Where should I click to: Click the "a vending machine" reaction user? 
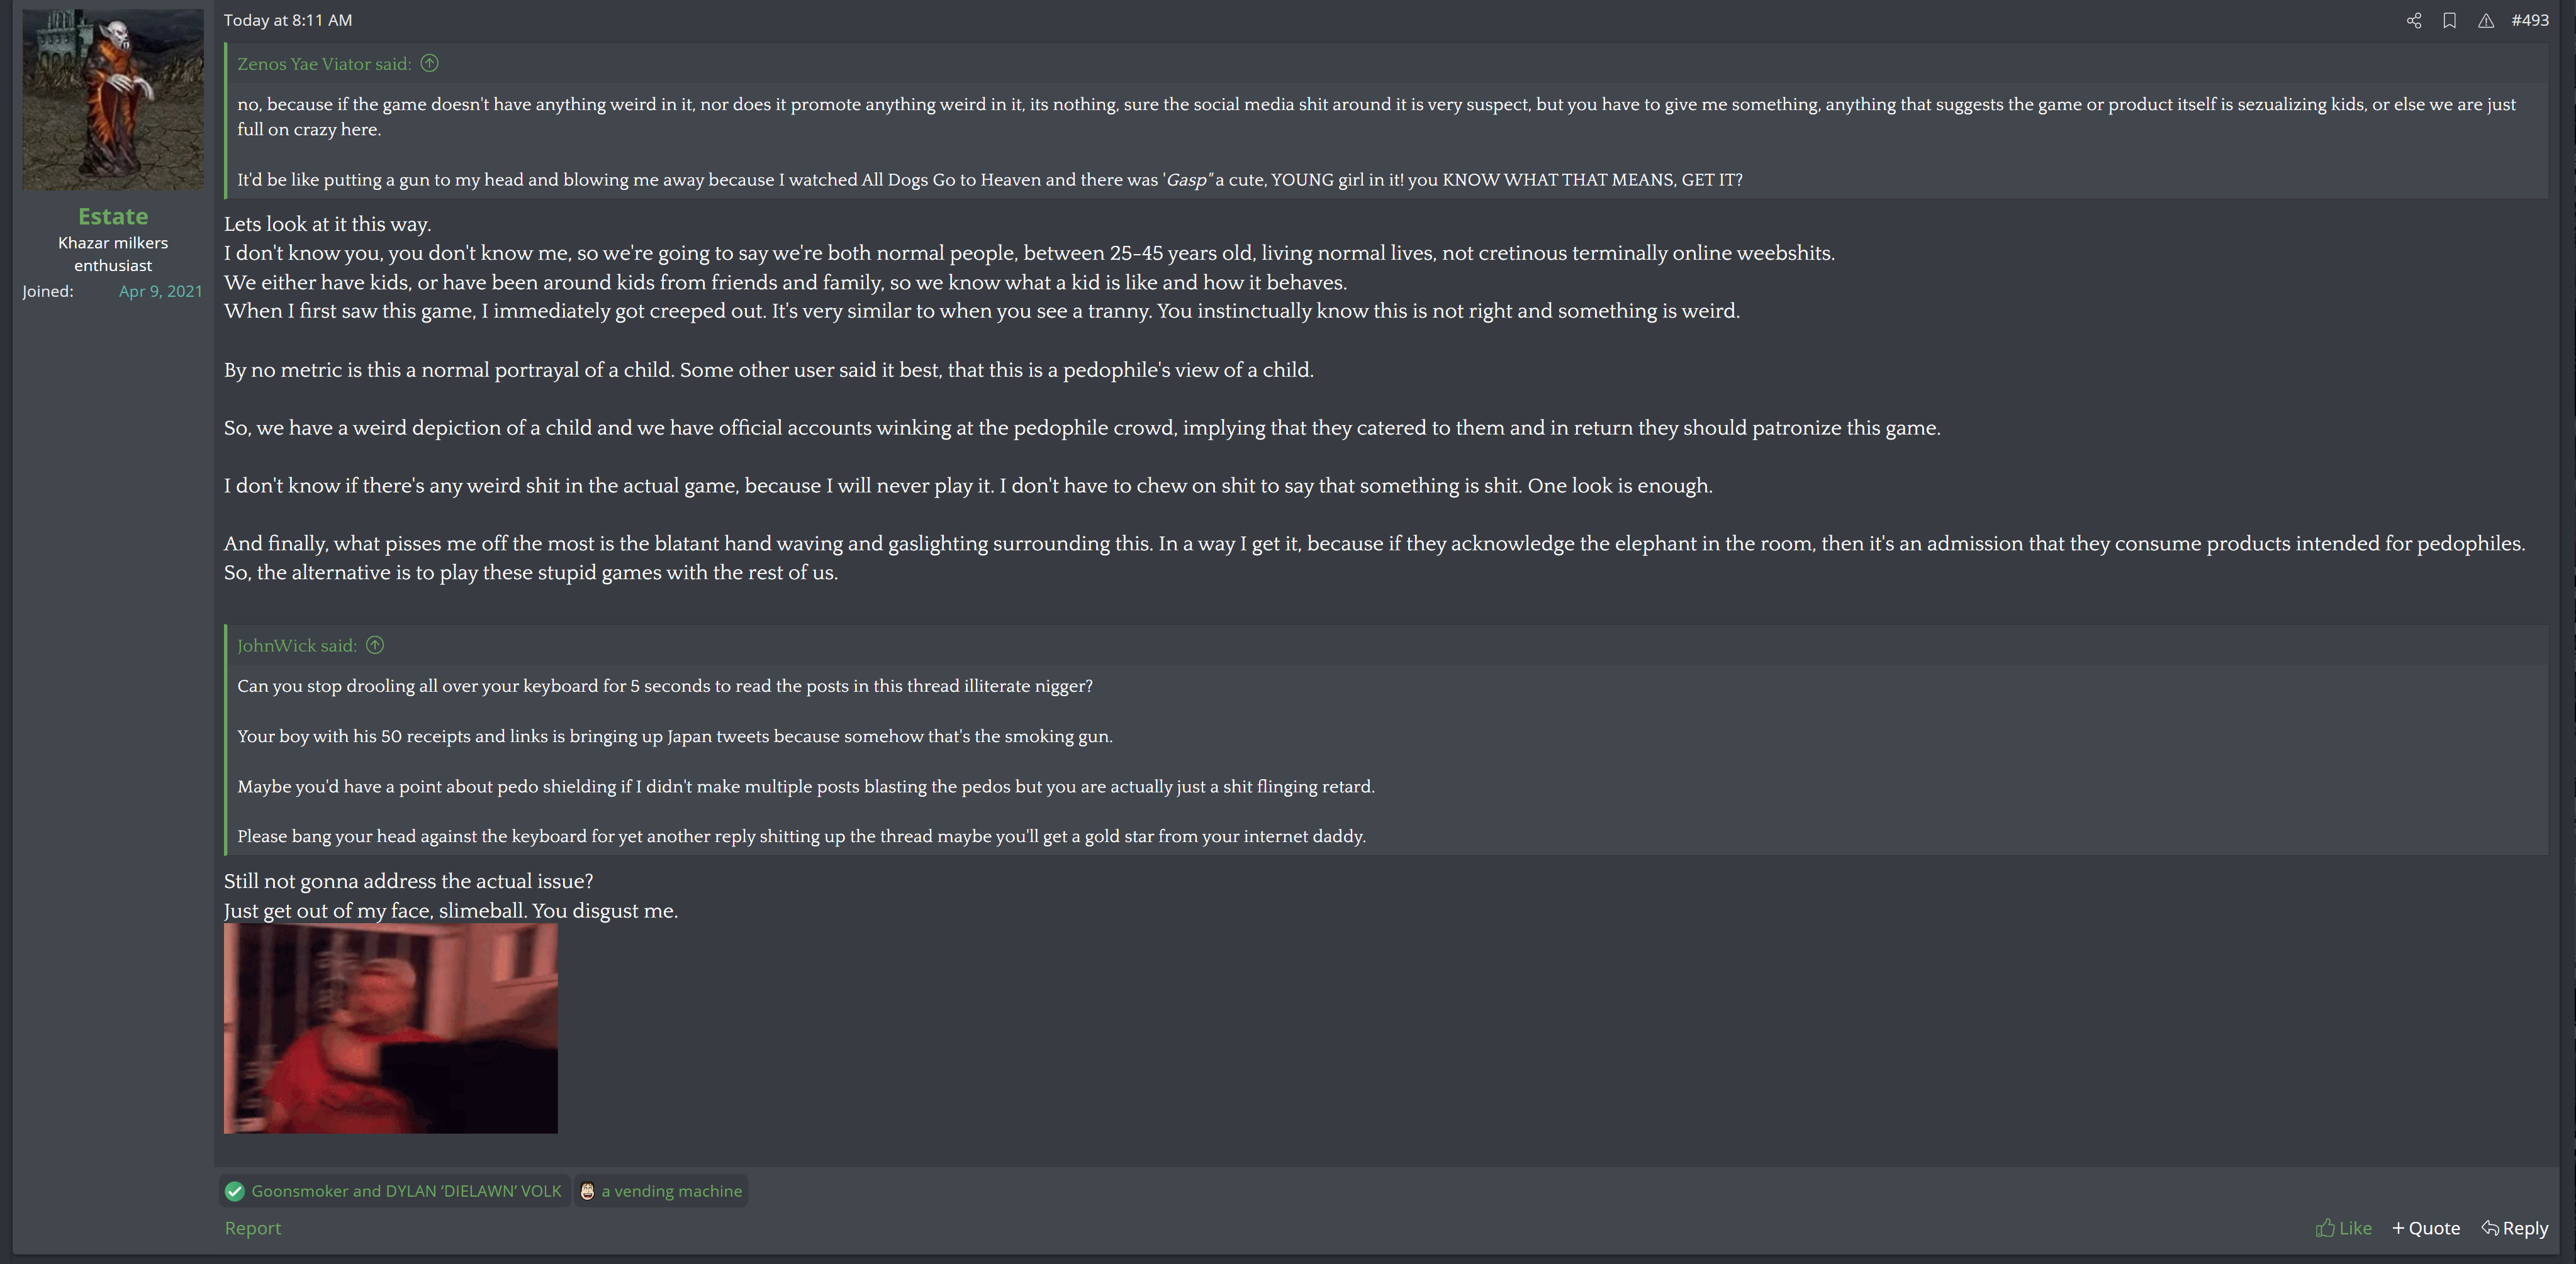671,1191
